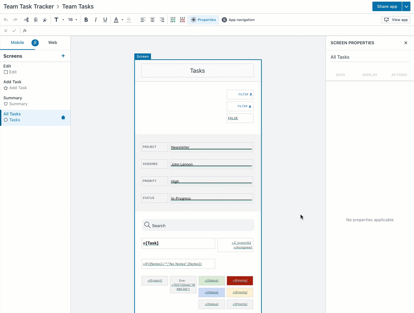Select the Summary screen in the list
The height and width of the screenshot is (313, 414).
pyautogui.click(x=13, y=98)
